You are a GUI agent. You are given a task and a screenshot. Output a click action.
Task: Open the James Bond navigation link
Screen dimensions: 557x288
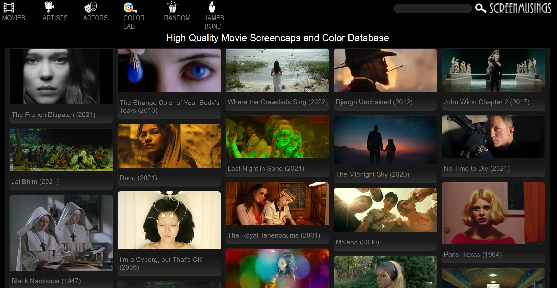(214, 22)
